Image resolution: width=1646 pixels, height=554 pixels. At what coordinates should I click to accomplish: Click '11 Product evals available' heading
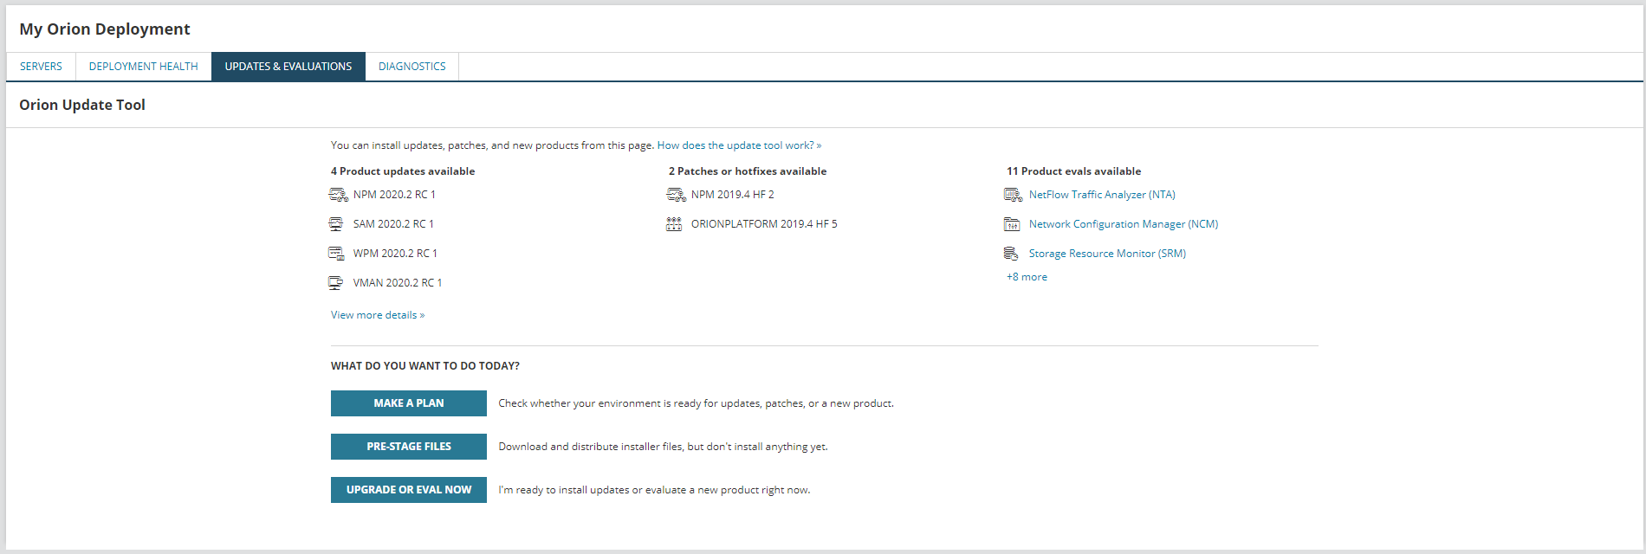point(1073,171)
